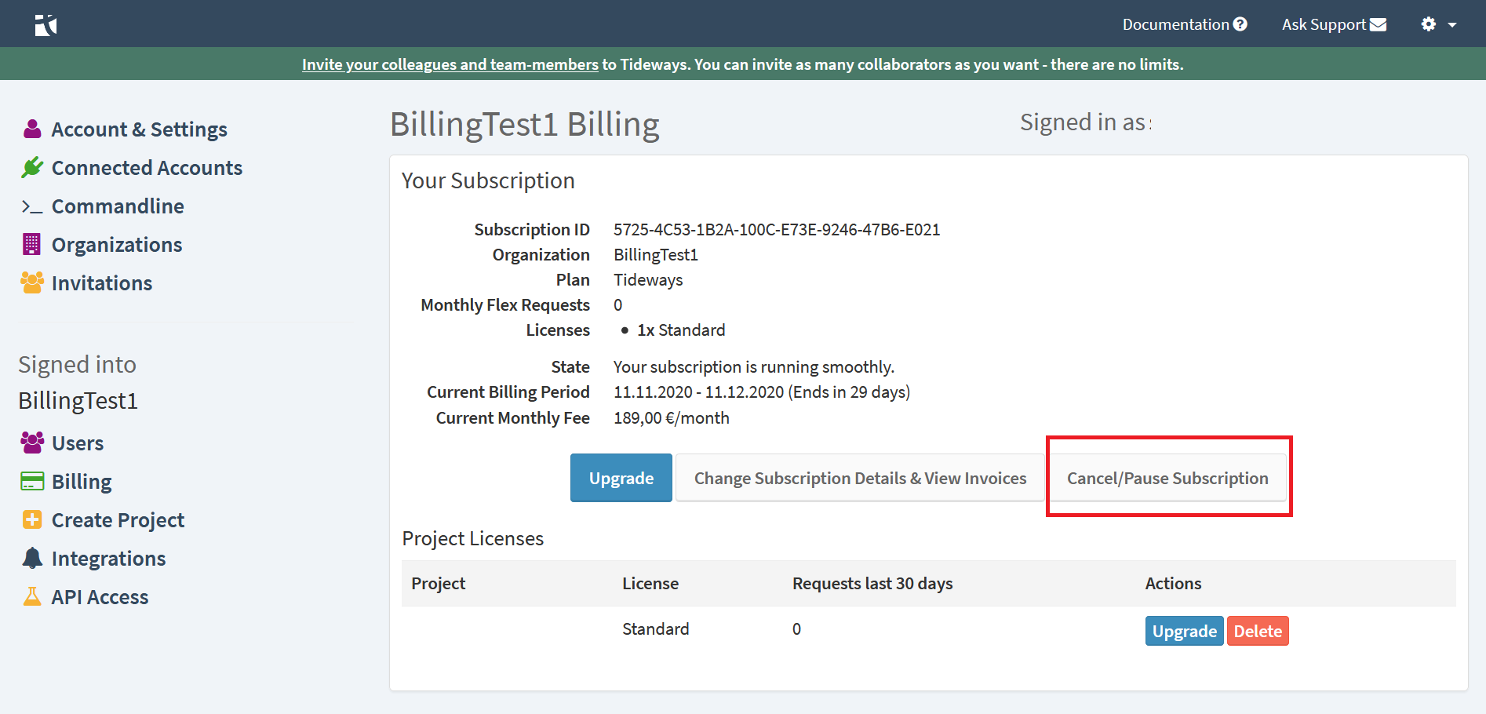Click the billing period 11.11.2020 - 11.12.2020 text
The image size is (1486, 714).
pyautogui.click(x=698, y=392)
